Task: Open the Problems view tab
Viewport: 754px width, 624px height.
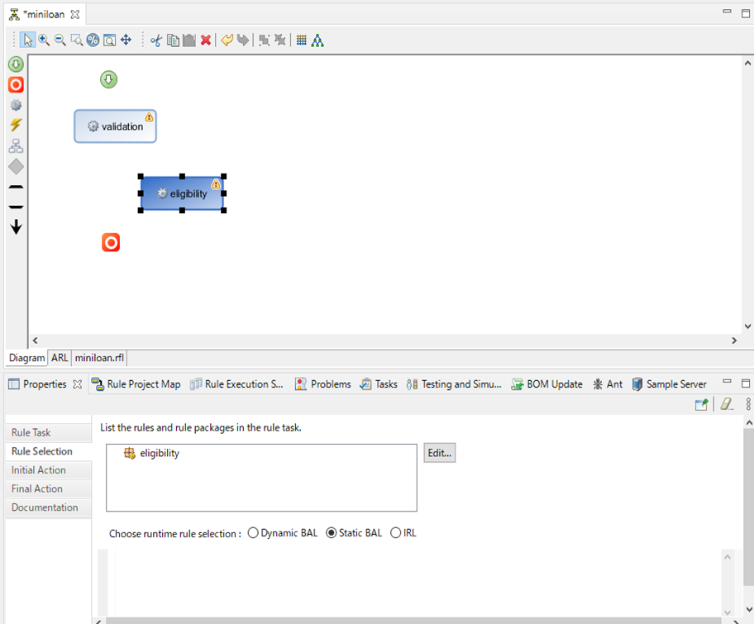Action: (322, 384)
